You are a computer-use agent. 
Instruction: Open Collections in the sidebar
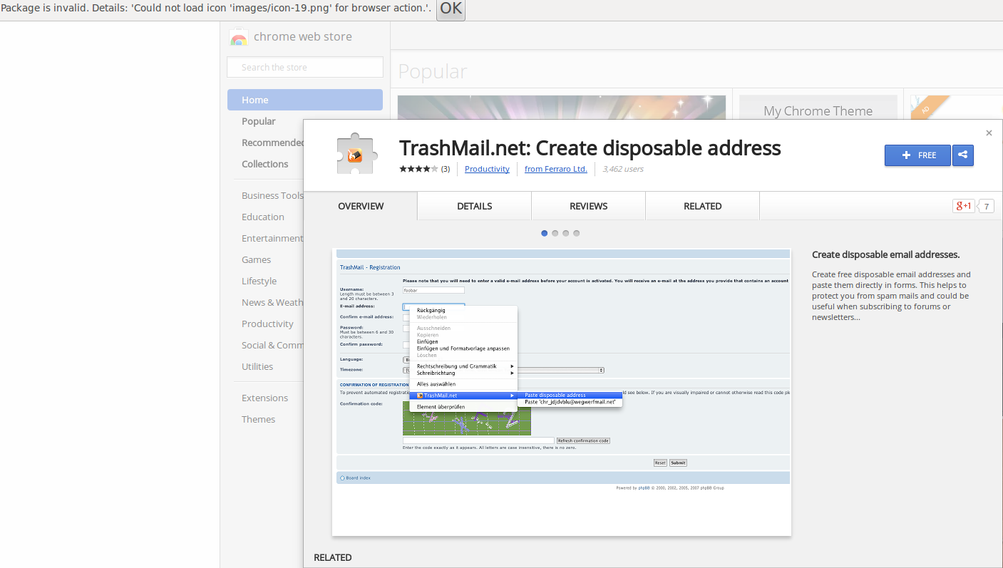265,164
